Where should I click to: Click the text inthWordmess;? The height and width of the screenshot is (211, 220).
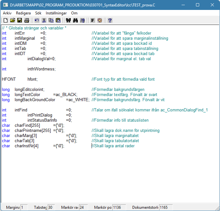click(x=42, y=69)
